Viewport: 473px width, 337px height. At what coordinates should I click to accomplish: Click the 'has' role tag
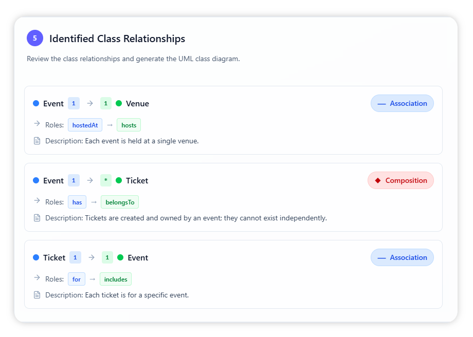tap(77, 202)
